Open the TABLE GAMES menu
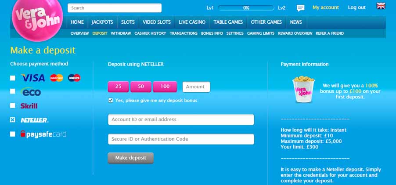 pyautogui.click(x=228, y=22)
